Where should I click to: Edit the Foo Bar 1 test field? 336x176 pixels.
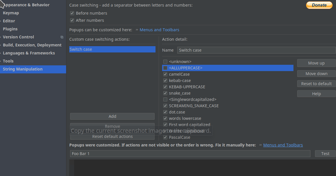point(190,154)
